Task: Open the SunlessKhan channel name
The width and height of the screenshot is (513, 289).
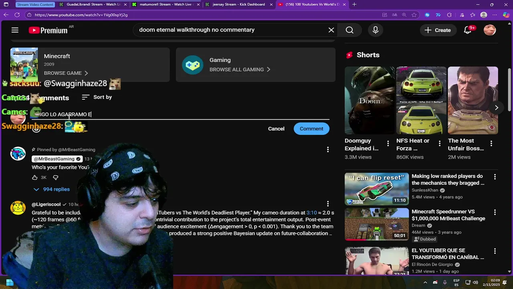Action: click(425, 190)
